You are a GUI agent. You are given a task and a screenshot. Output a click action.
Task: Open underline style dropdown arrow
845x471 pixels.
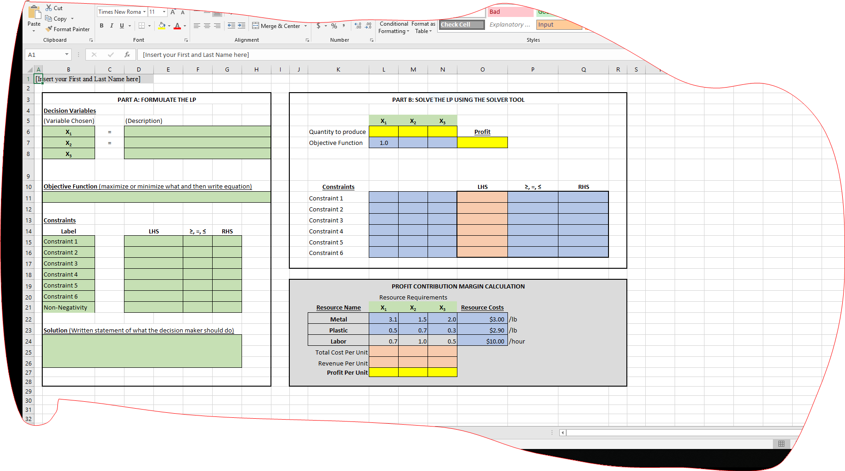(x=130, y=26)
